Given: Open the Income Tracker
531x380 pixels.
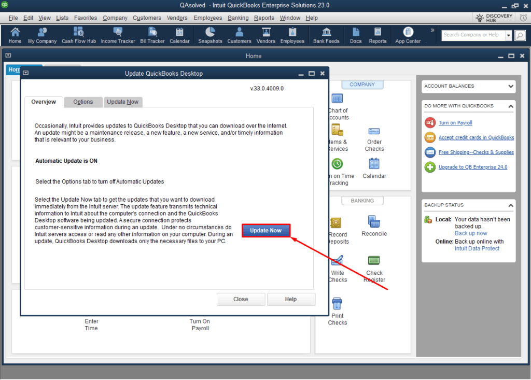Looking at the screenshot, I should (118, 35).
